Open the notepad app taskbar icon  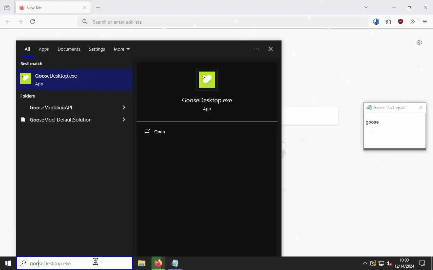175,263
